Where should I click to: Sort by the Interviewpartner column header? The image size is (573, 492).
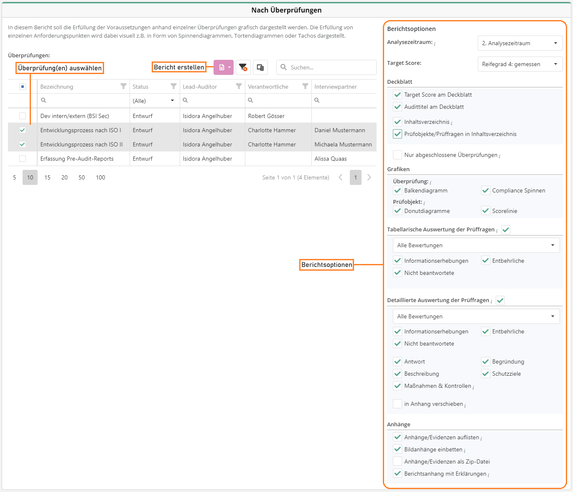click(336, 87)
